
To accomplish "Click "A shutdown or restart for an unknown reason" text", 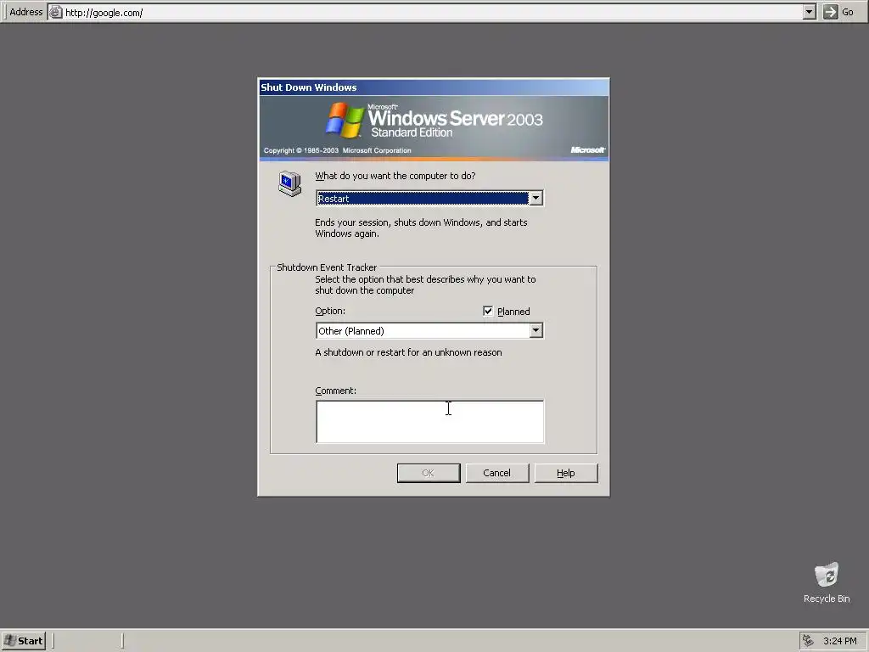I will [408, 352].
